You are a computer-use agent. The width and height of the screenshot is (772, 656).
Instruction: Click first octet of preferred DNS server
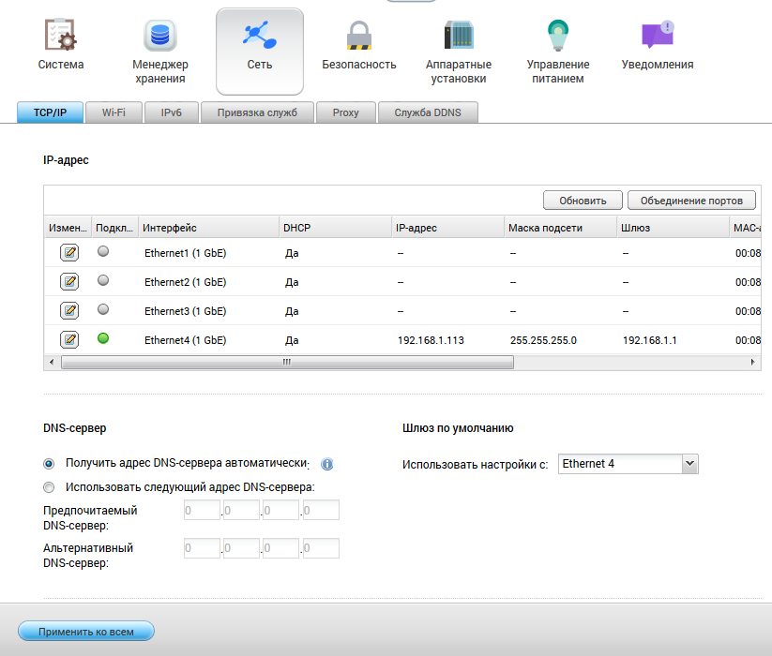[201, 511]
